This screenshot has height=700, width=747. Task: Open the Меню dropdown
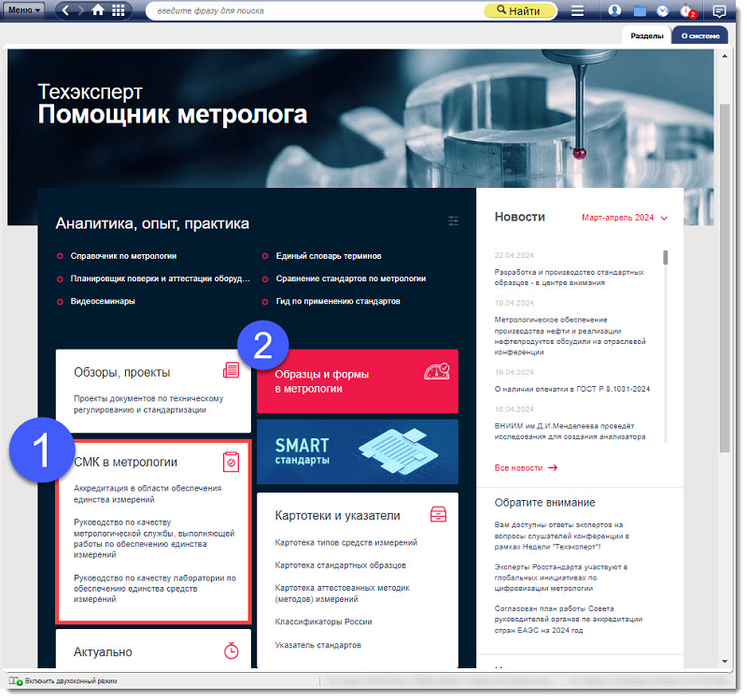(24, 10)
